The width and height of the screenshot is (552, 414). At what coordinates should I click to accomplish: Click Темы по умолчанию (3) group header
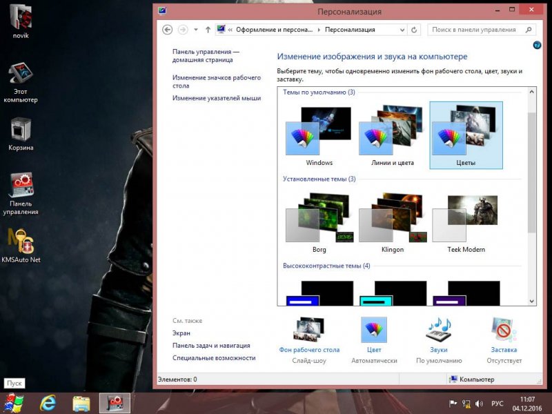(319, 92)
